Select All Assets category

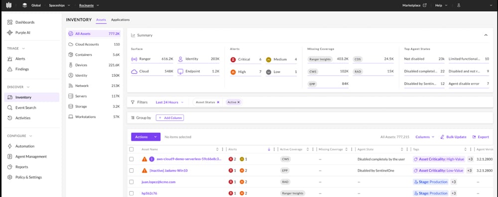point(94,34)
